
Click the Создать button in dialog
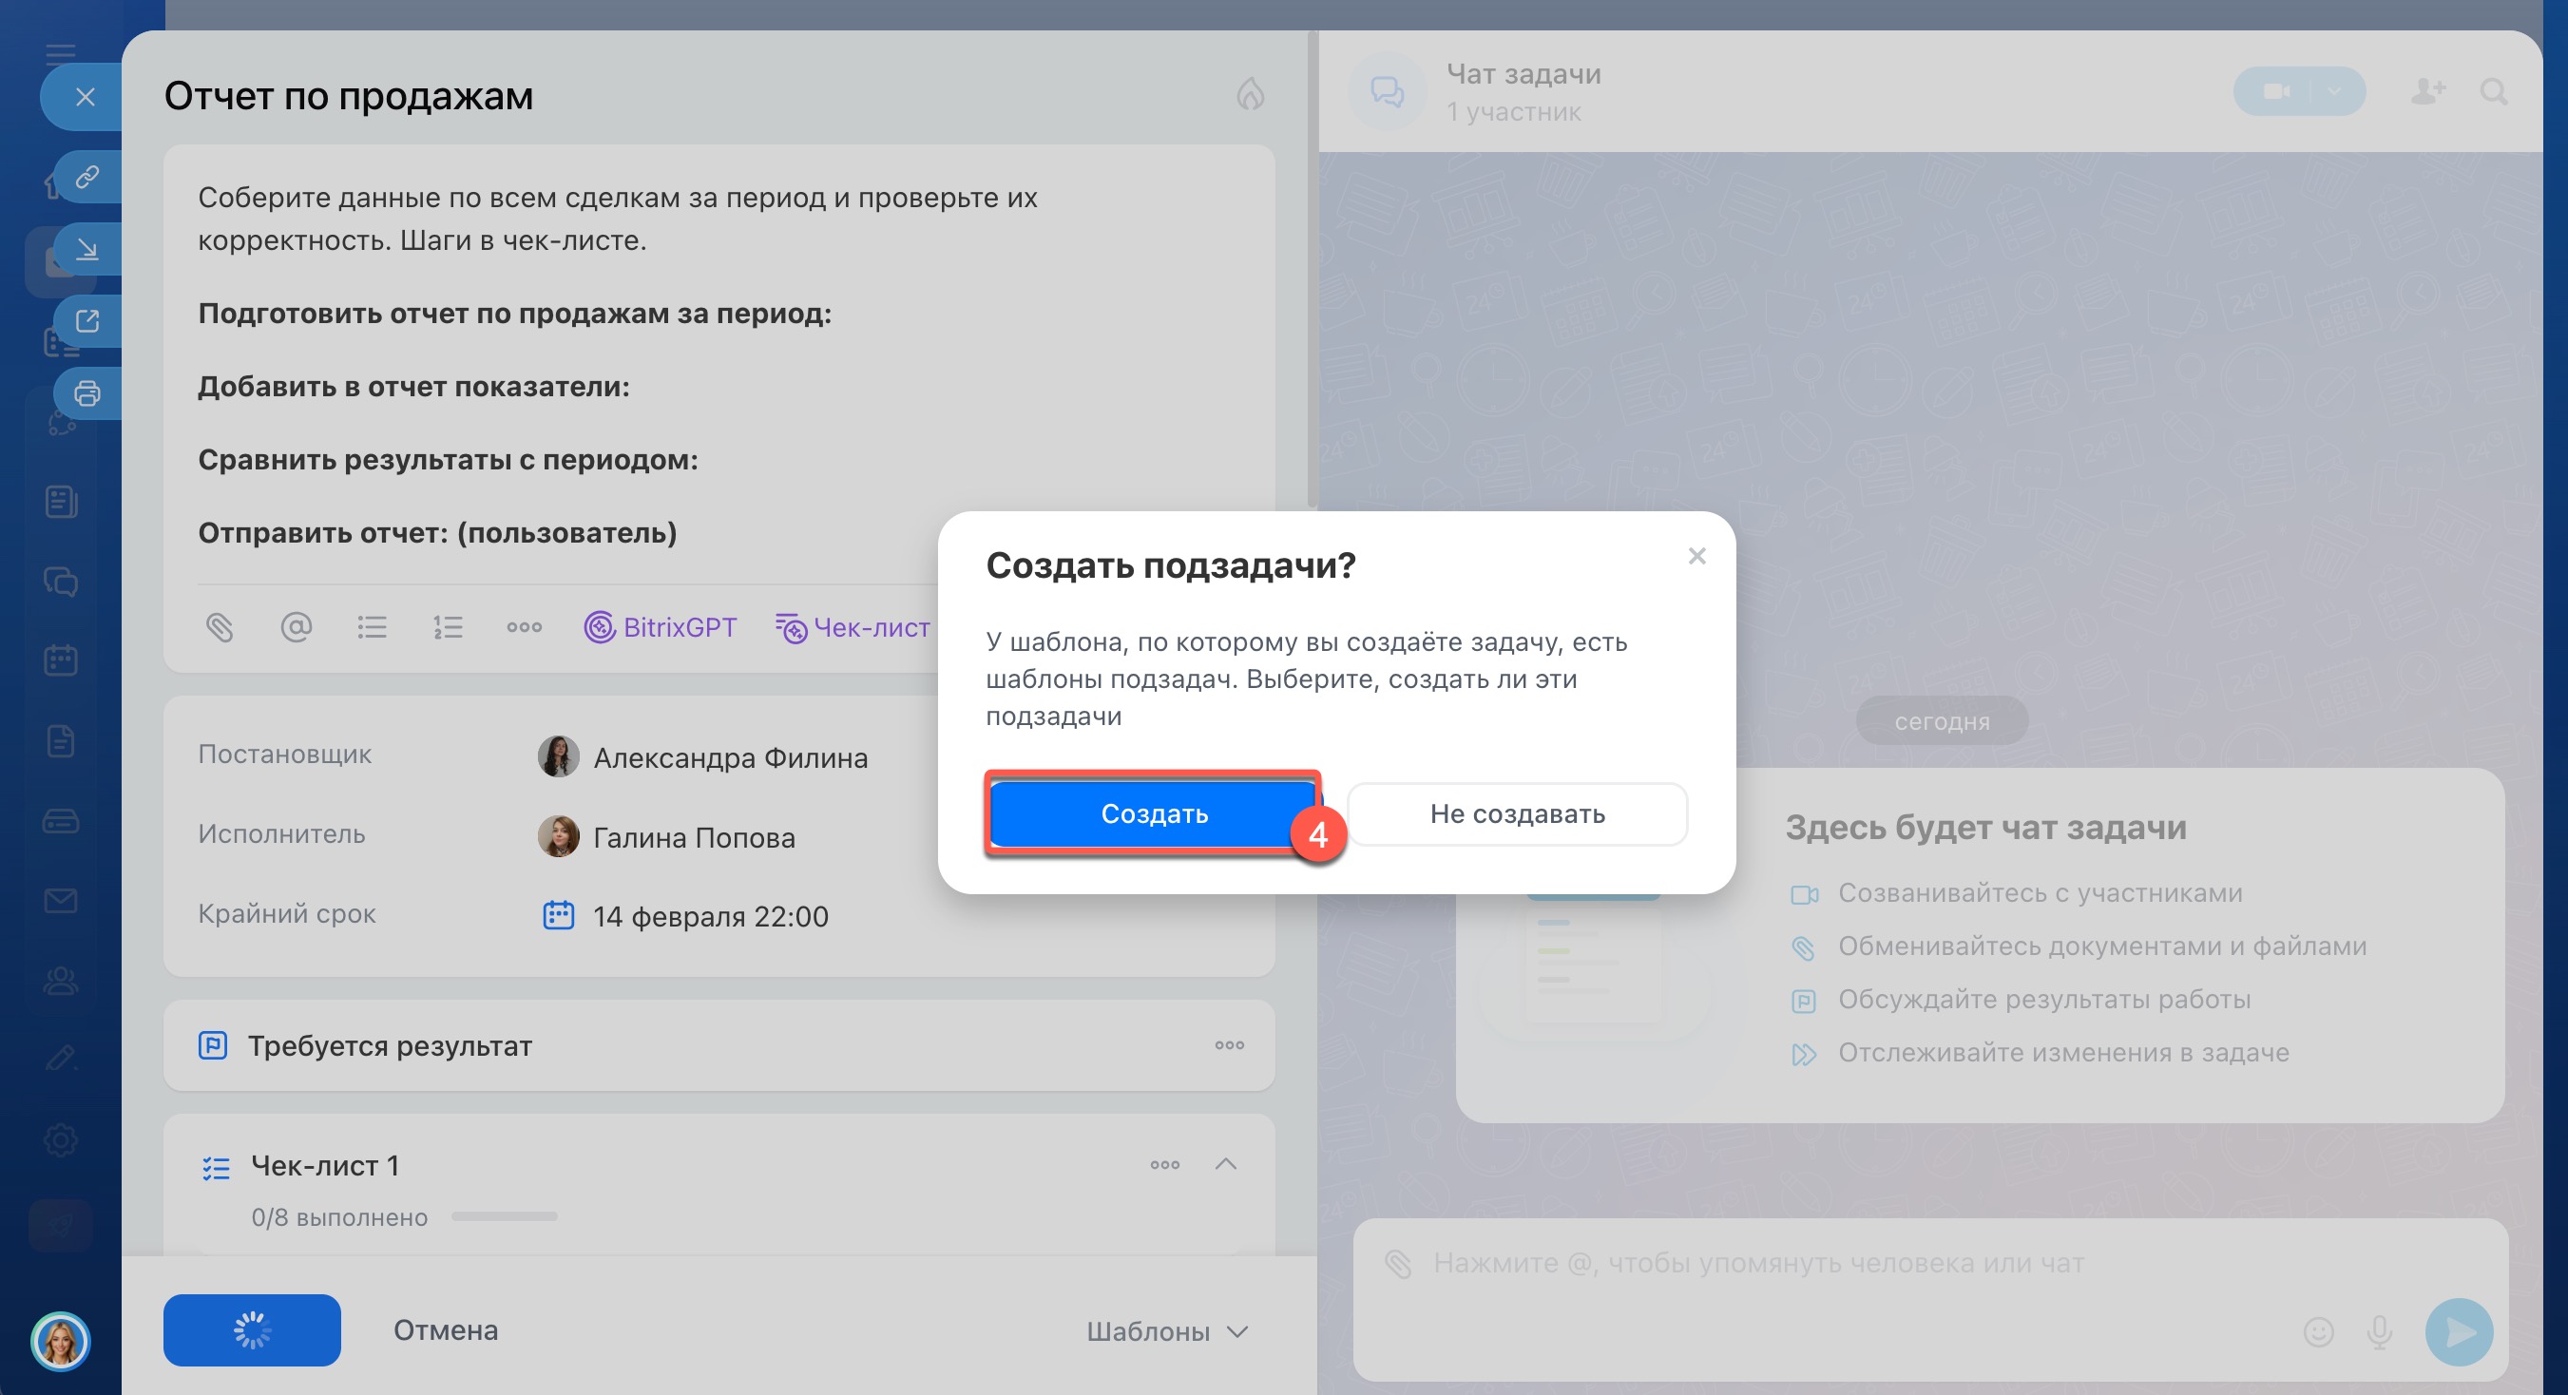(x=1154, y=814)
